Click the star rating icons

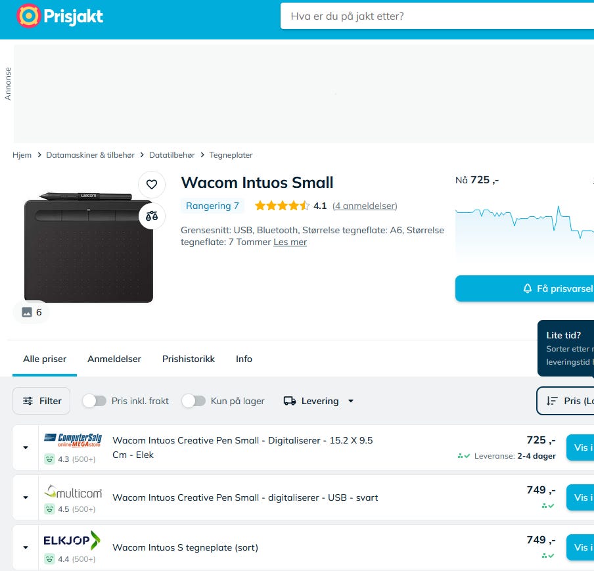tap(282, 206)
